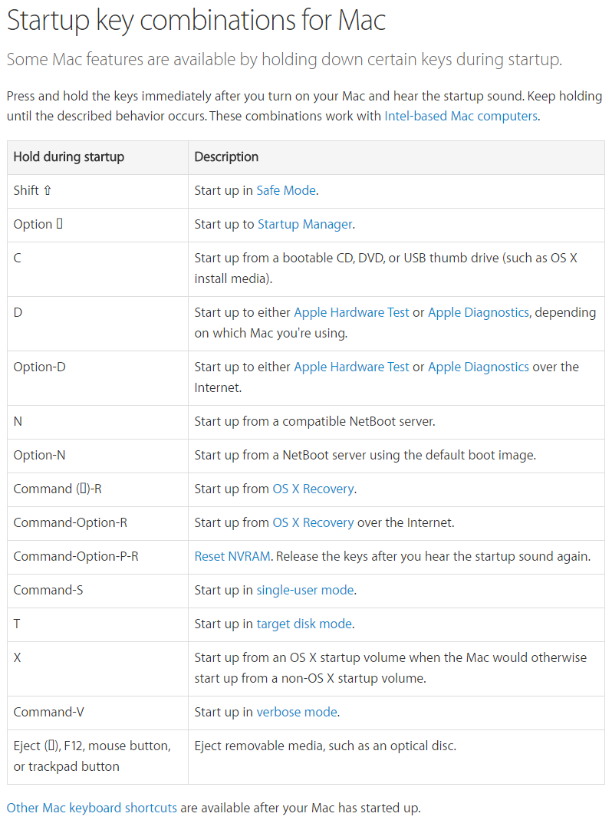
Task: Open the Startup Manager link
Action: pyautogui.click(x=304, y=224)
